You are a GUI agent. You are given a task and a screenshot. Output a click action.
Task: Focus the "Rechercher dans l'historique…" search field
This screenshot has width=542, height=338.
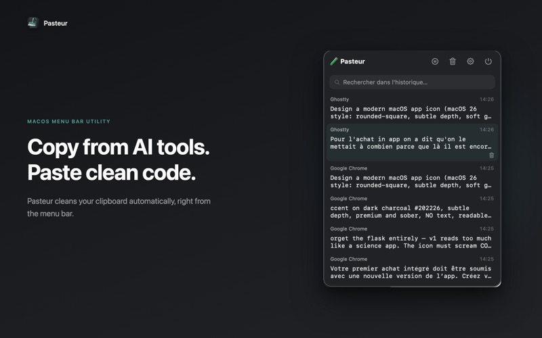point(412,82)
